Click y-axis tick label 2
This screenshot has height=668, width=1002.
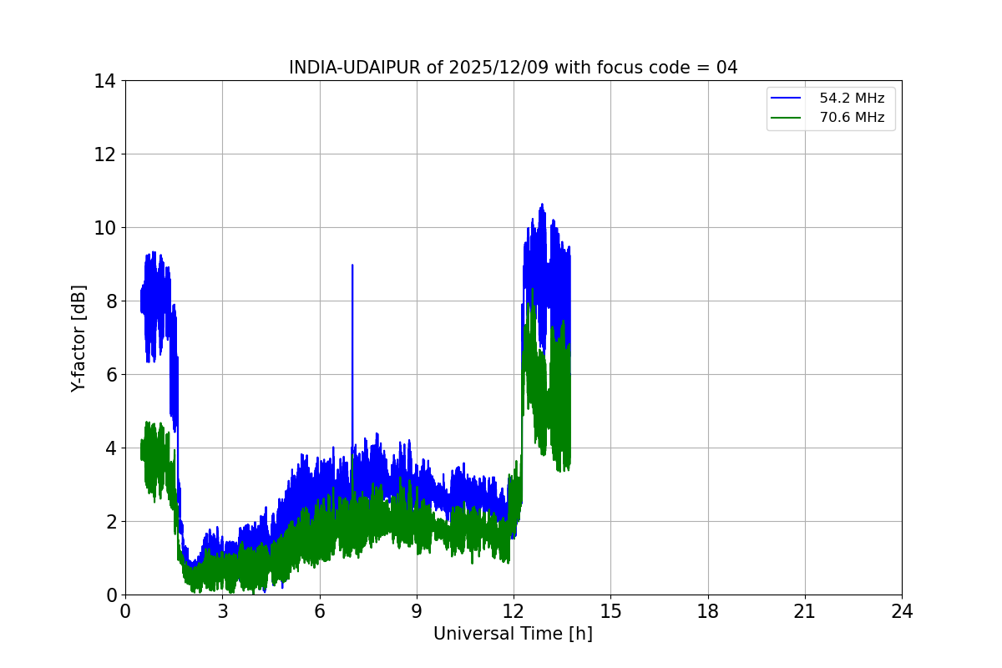[x=110, y=522]
